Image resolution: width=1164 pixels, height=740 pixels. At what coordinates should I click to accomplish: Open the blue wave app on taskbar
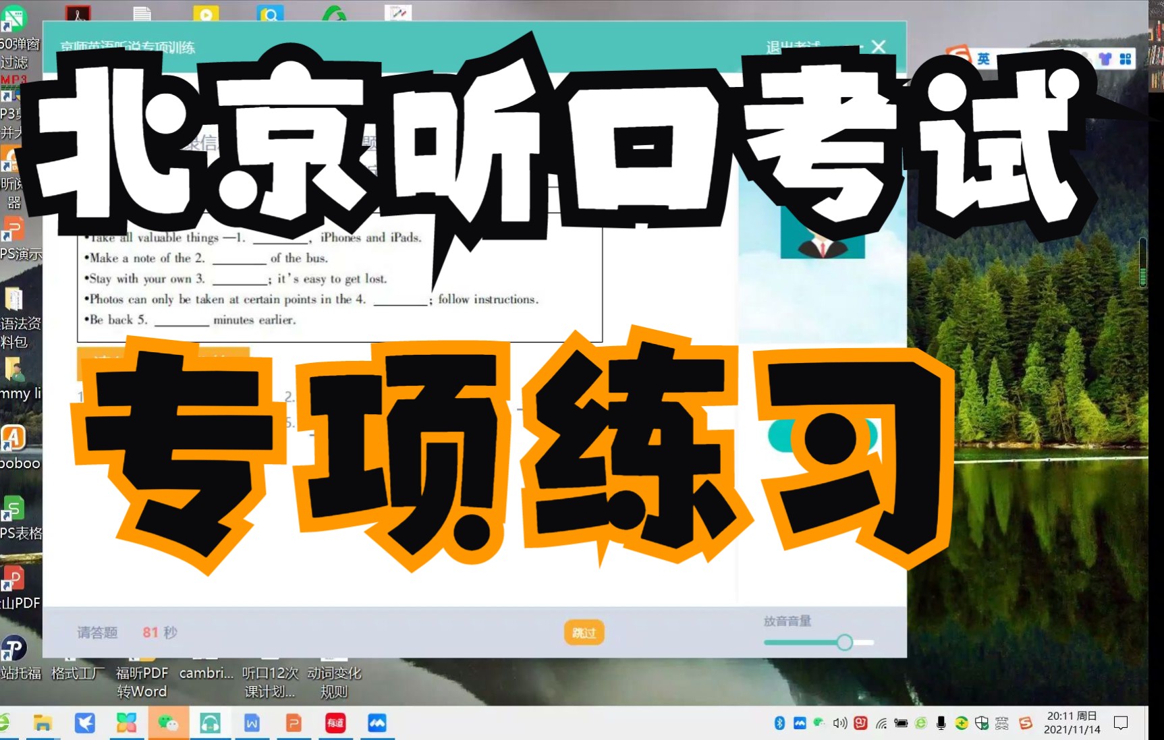pyautogui.click(x=377, y=723)
